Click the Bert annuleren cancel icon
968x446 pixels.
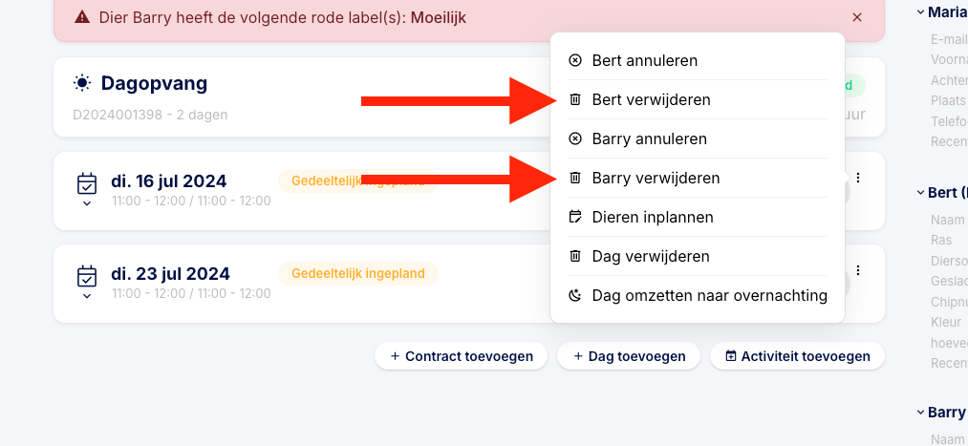(x=575, y=60)
